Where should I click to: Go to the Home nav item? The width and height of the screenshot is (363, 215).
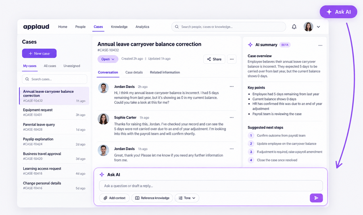[63, 27]
